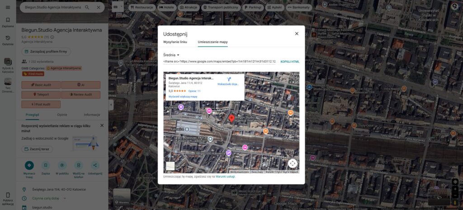Click W pobliżu nearby icon

pyautogui.click(x=62, y=165)
